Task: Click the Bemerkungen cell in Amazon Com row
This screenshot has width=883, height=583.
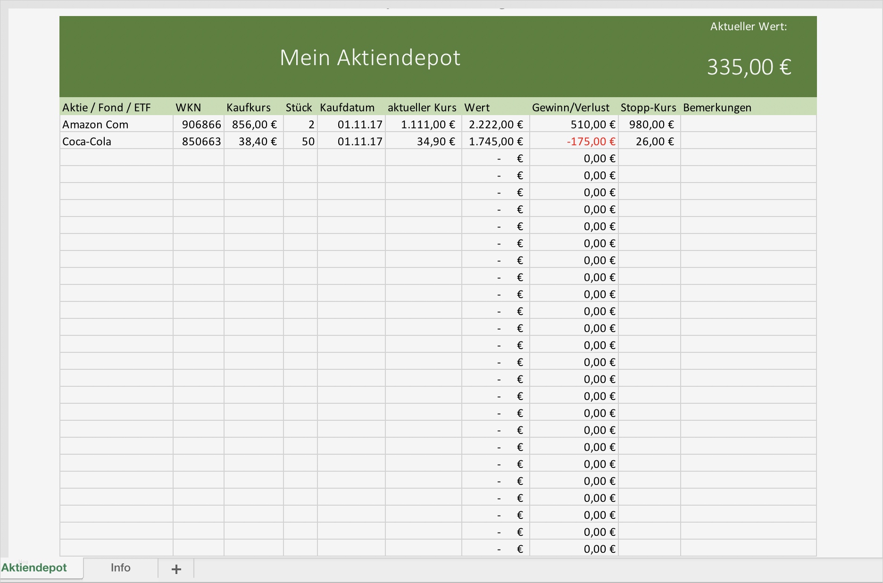Action: click(749, 124)
